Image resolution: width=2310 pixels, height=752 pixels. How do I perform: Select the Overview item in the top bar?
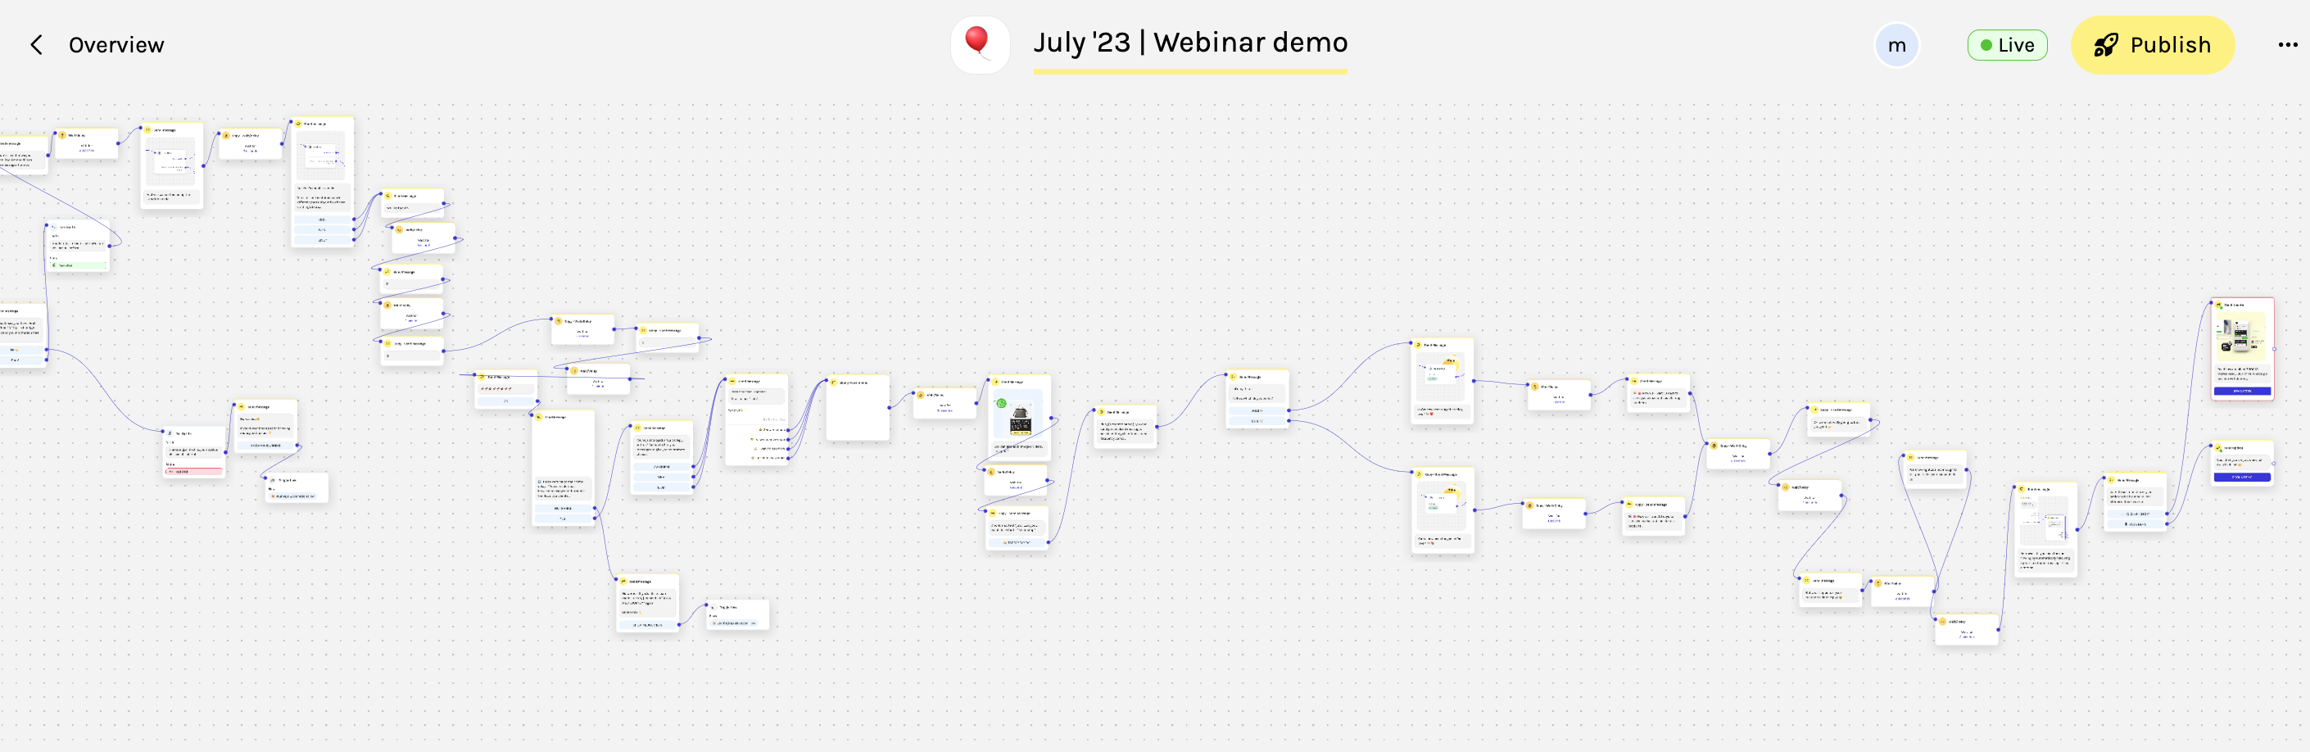coord(117,44)
